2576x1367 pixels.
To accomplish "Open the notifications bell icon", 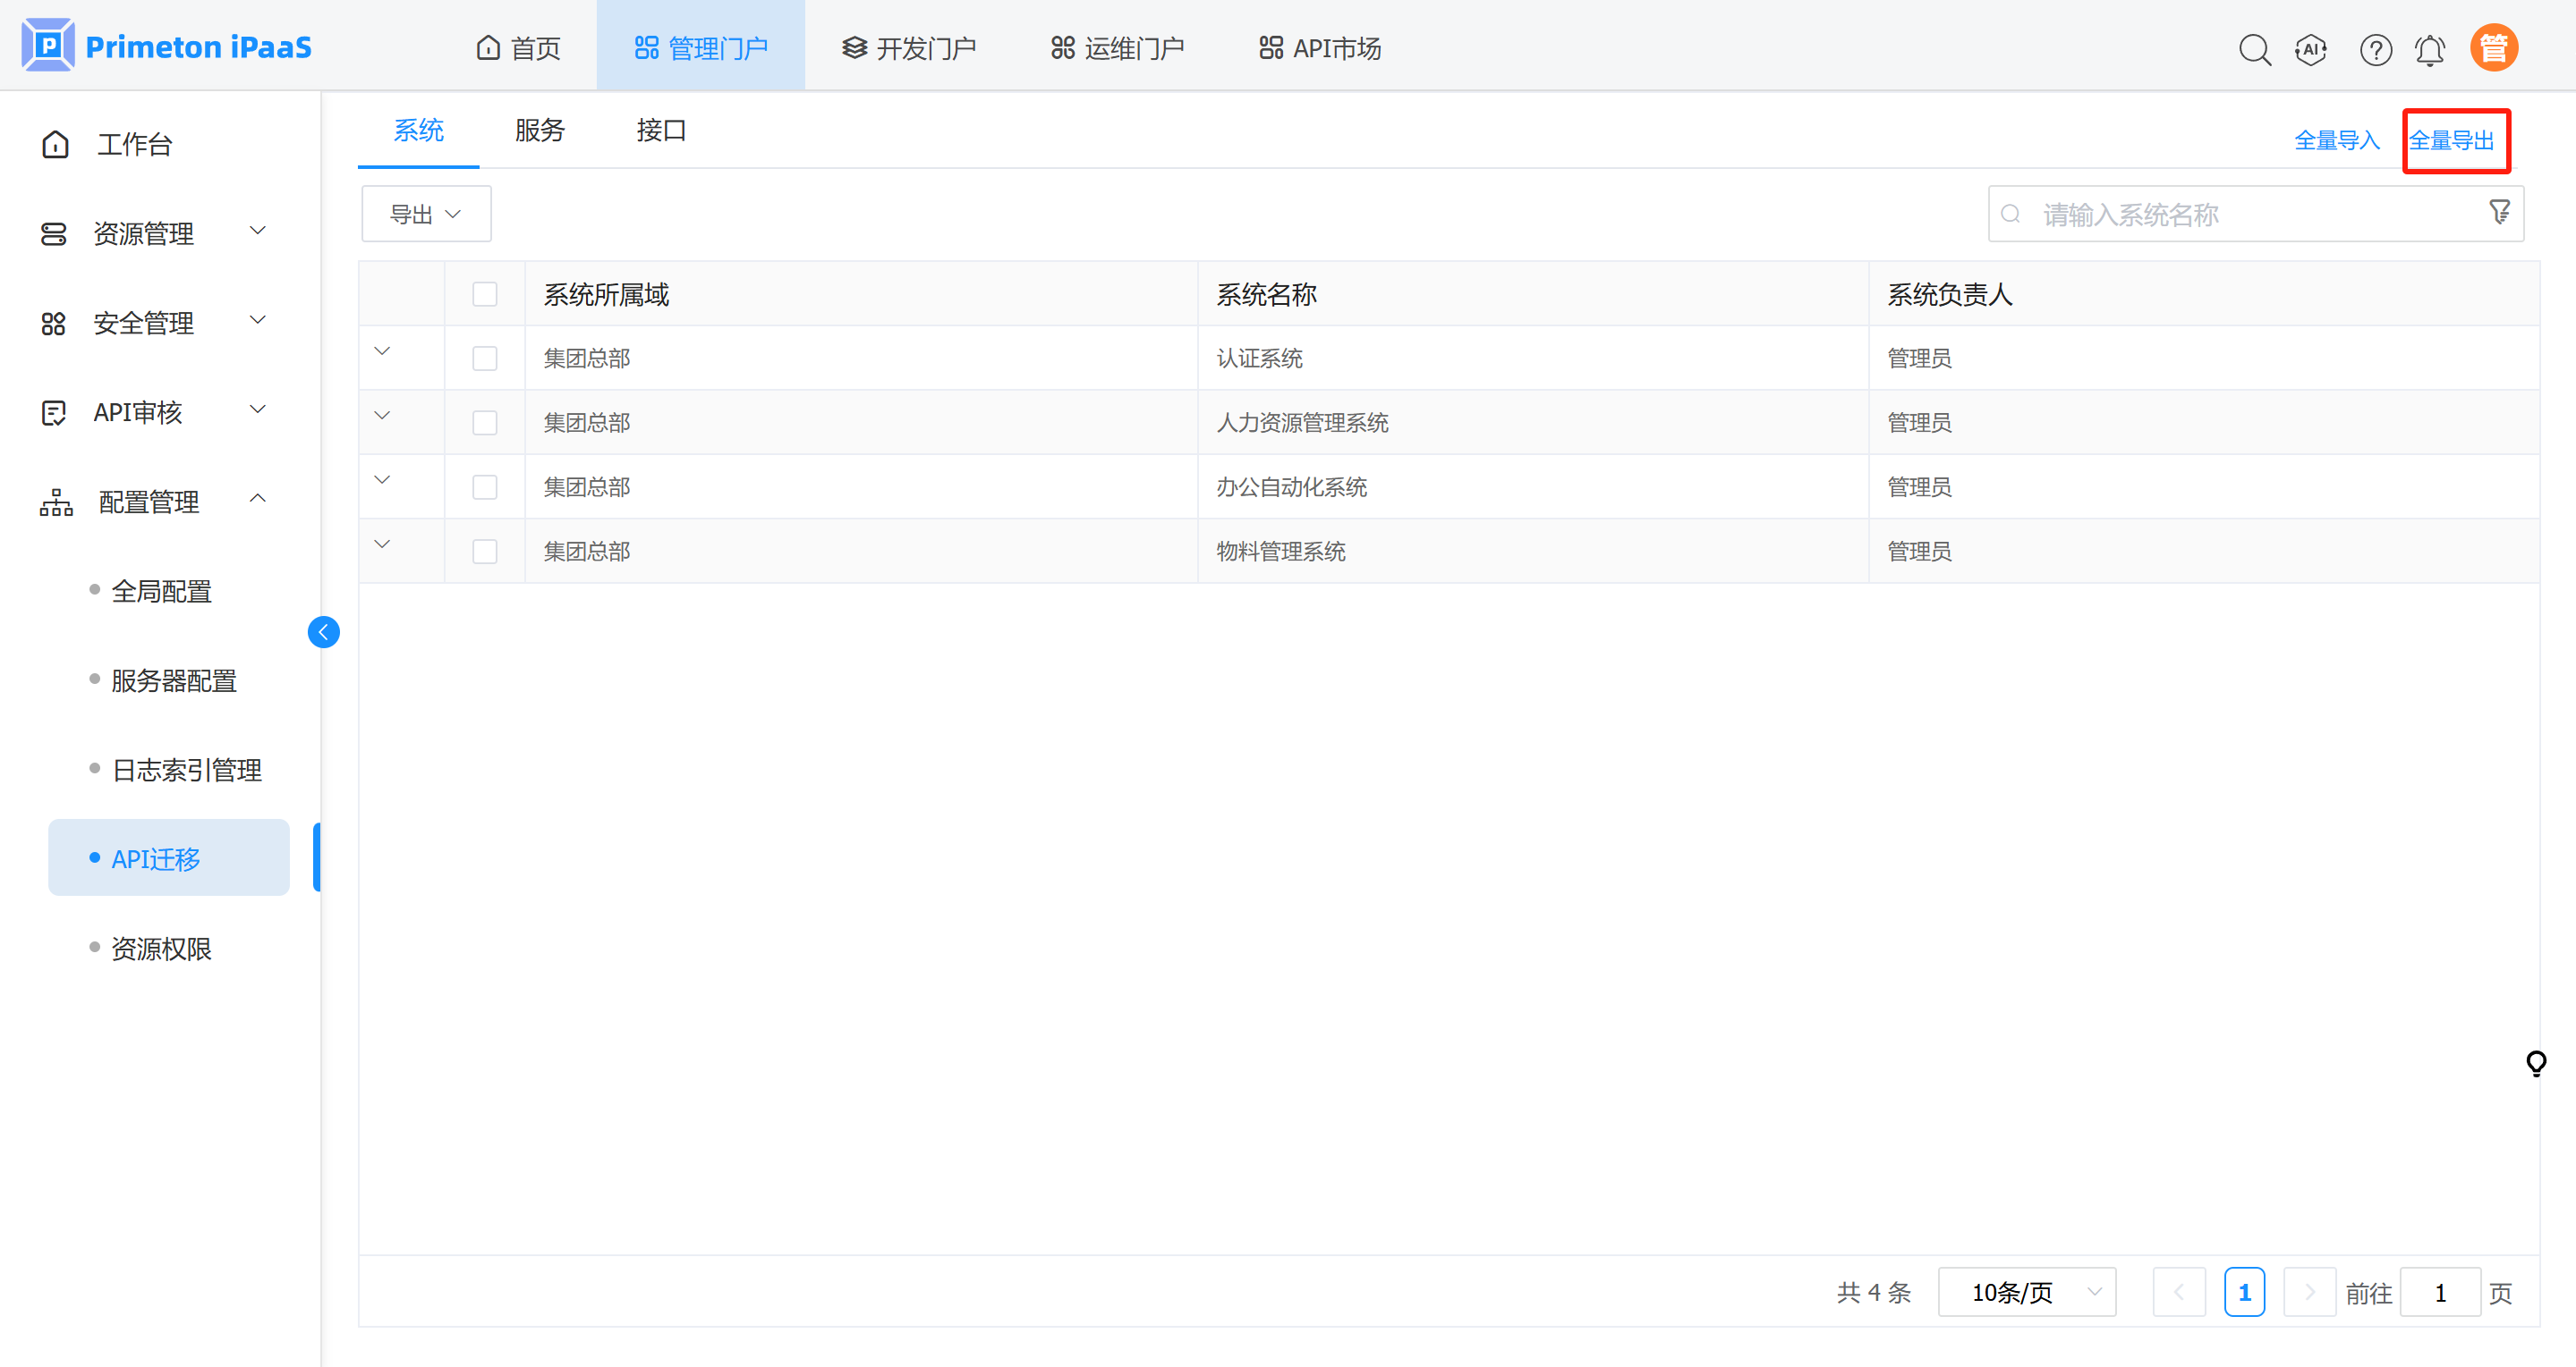I will 2430,49.
